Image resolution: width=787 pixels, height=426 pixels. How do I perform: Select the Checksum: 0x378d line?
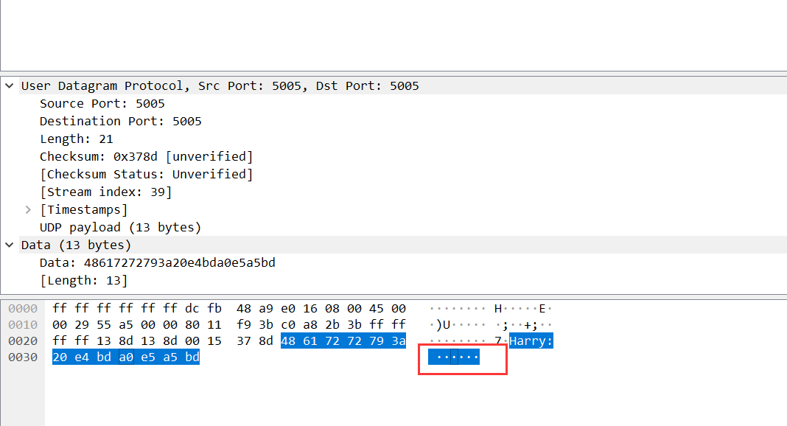[x=146, y=156]
